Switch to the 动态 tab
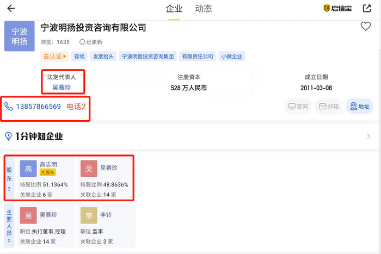The height and width of the screenshot is (254, 381). 204,9
